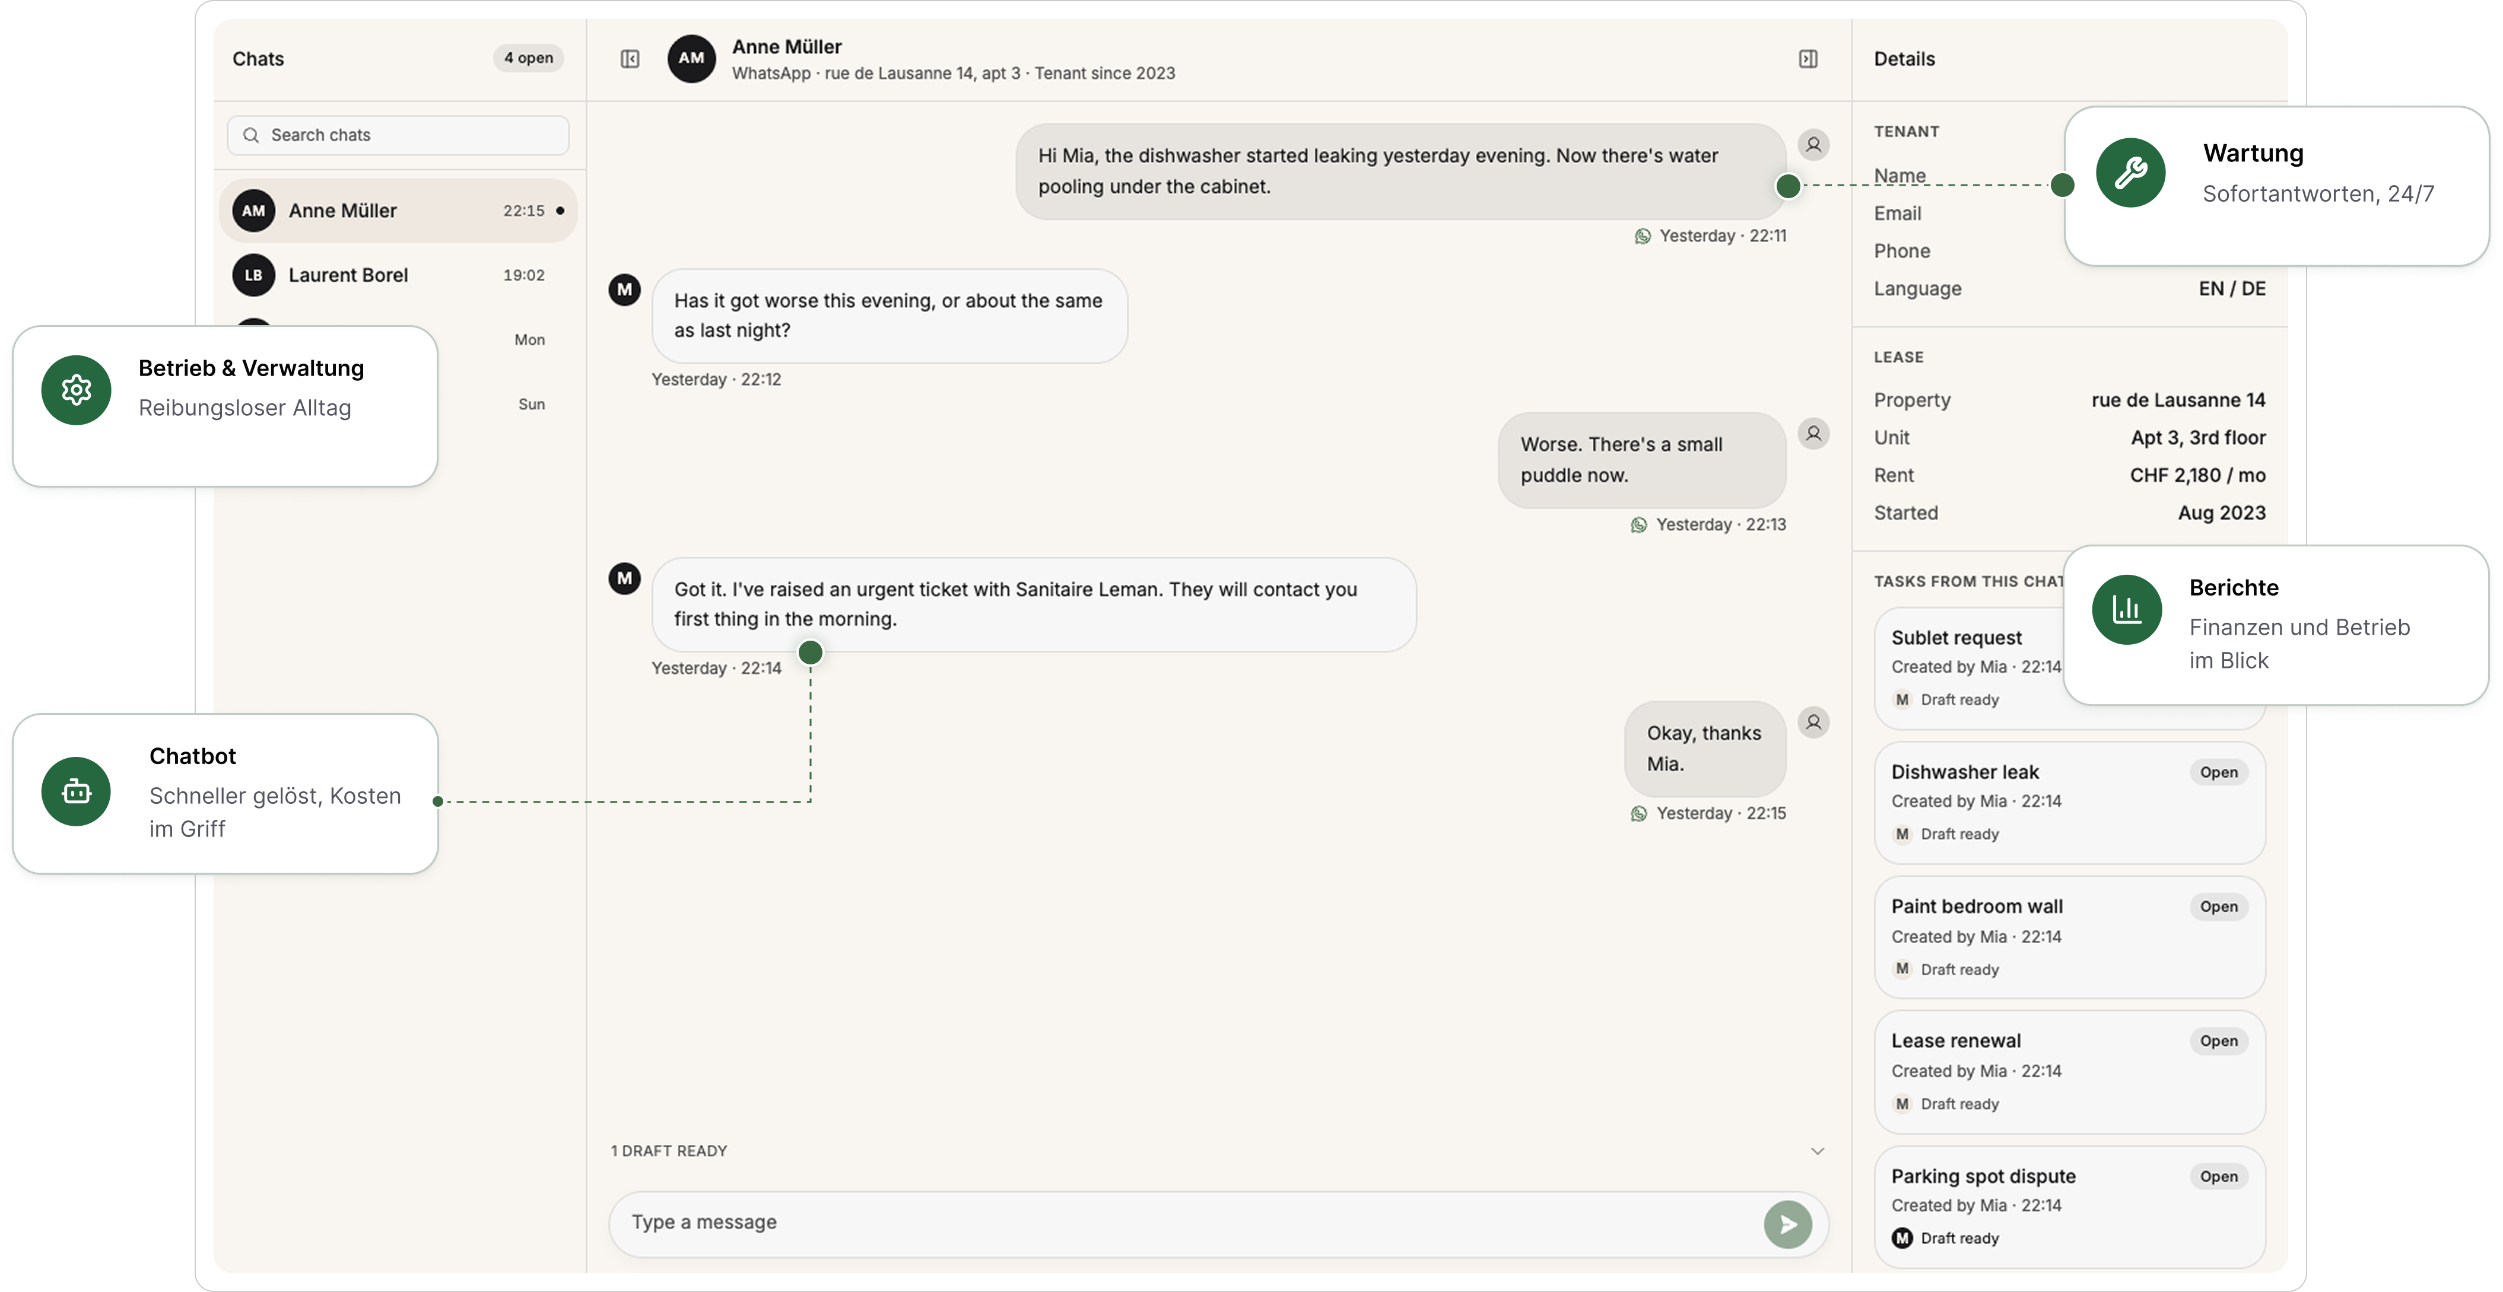Click user icon beside 'Worse. There's a small puddle' message
The image size is (2503, 1292).
[1813, 433]
